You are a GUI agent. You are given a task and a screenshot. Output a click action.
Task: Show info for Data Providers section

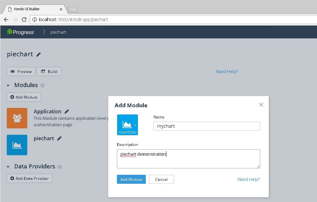60,167
